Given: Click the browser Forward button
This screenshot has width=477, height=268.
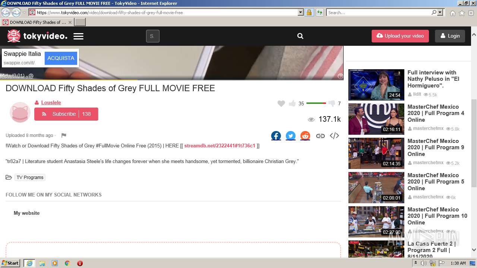Looking at the screenshot, I should (x=16, y=12).
